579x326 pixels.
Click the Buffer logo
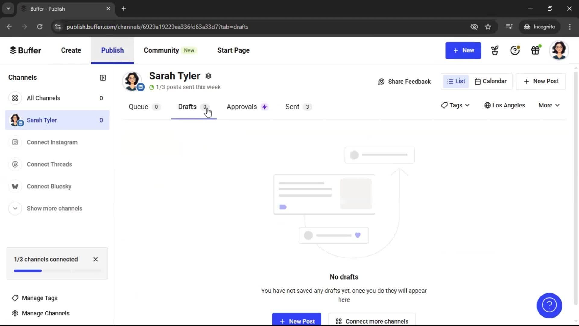click(25, 50)
